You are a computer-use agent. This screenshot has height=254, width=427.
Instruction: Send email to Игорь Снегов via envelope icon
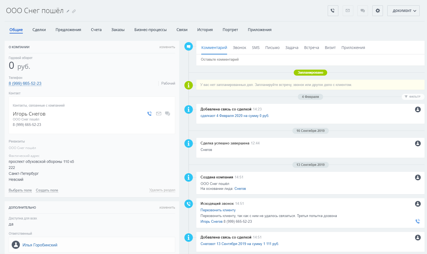point(159,114)
